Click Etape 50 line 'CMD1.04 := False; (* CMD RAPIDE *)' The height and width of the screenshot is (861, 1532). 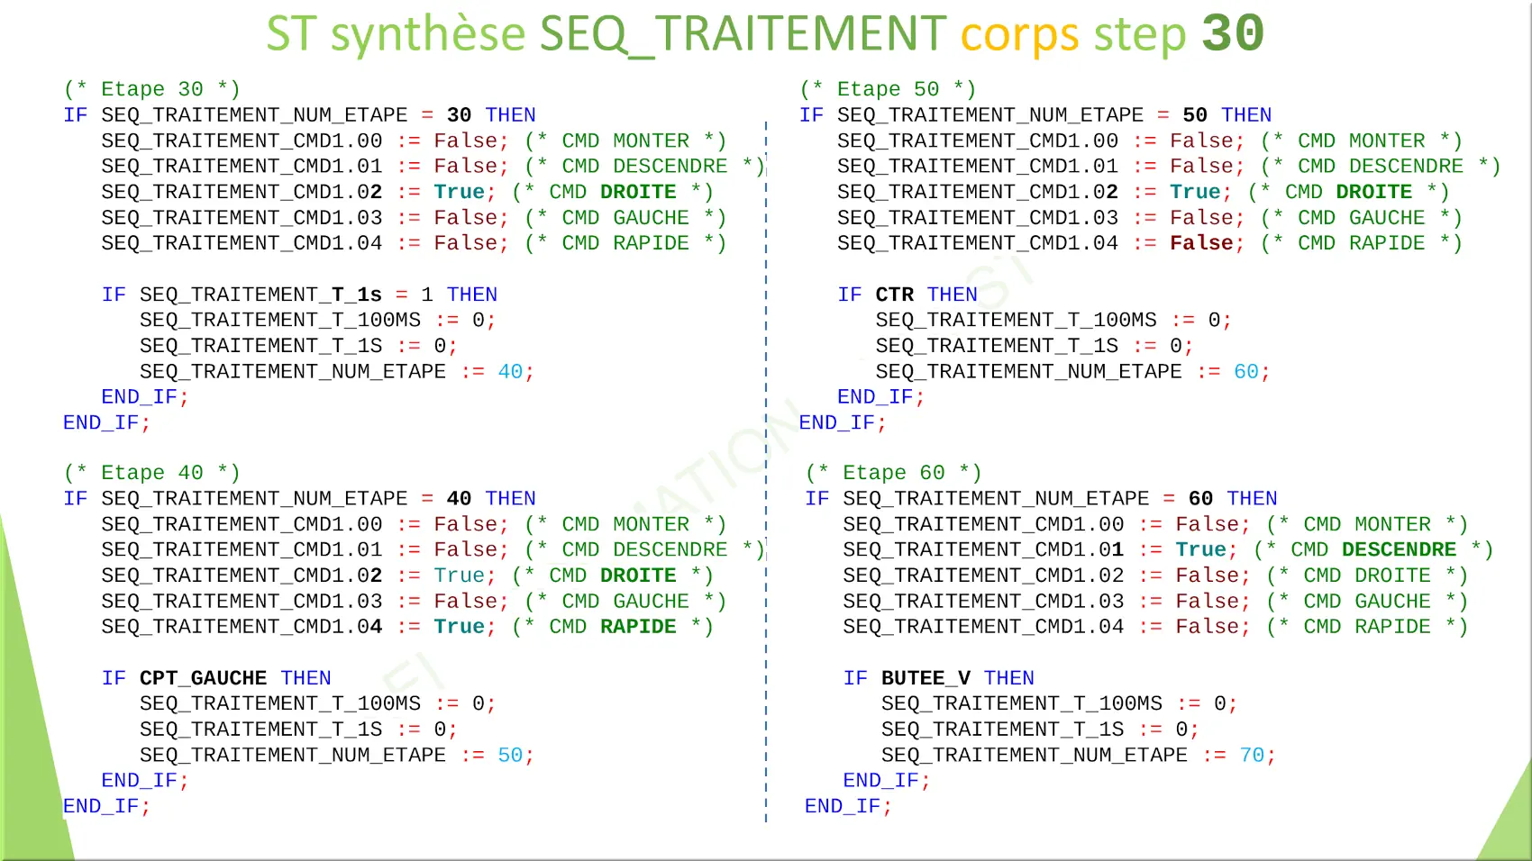coord(1150,244)
